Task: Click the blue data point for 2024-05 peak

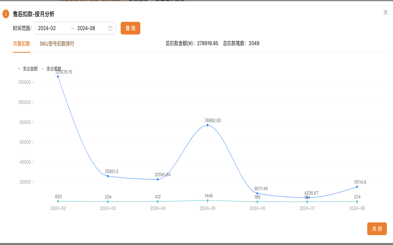Action: (x=208, y=125)
